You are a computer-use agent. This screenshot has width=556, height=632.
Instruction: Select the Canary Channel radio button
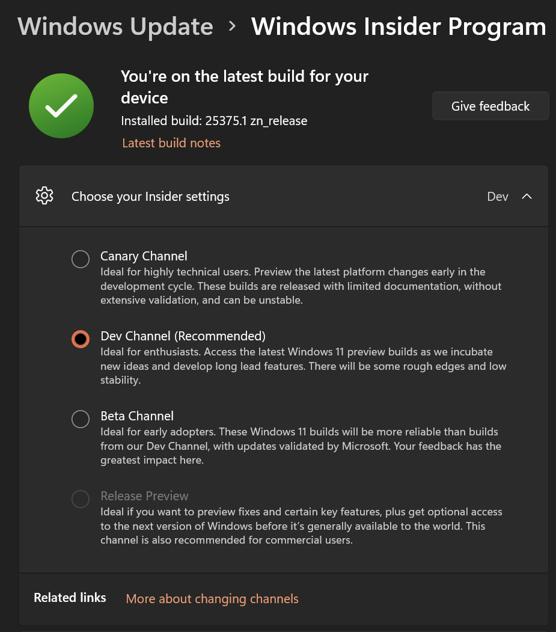coord(81,259)
